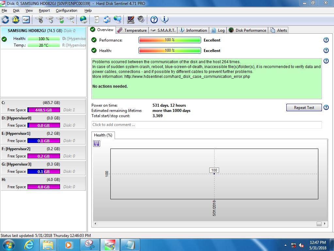
Task: Click the Performance 100 % gradient bar
Action: point(169,40)
